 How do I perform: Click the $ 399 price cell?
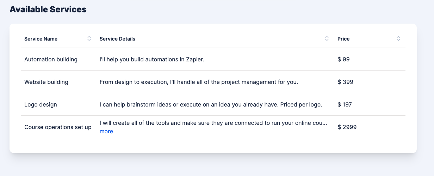(345, 82)
